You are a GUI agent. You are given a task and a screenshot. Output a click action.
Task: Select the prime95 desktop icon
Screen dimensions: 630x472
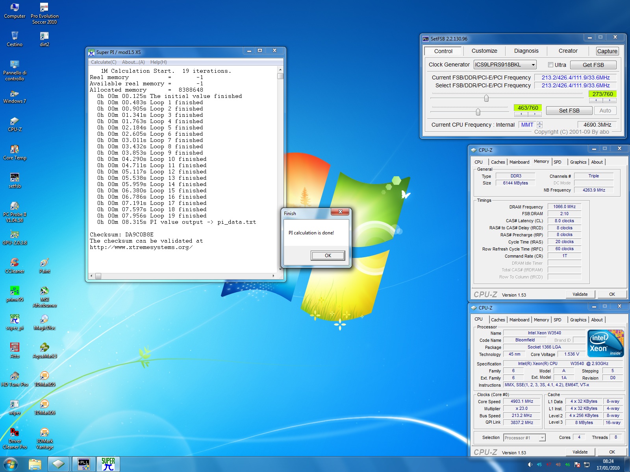click(x=15, y=294)
